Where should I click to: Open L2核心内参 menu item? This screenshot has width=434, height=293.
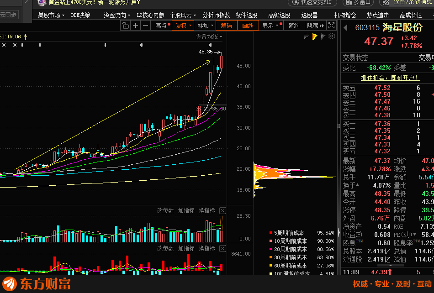(150, 15)
